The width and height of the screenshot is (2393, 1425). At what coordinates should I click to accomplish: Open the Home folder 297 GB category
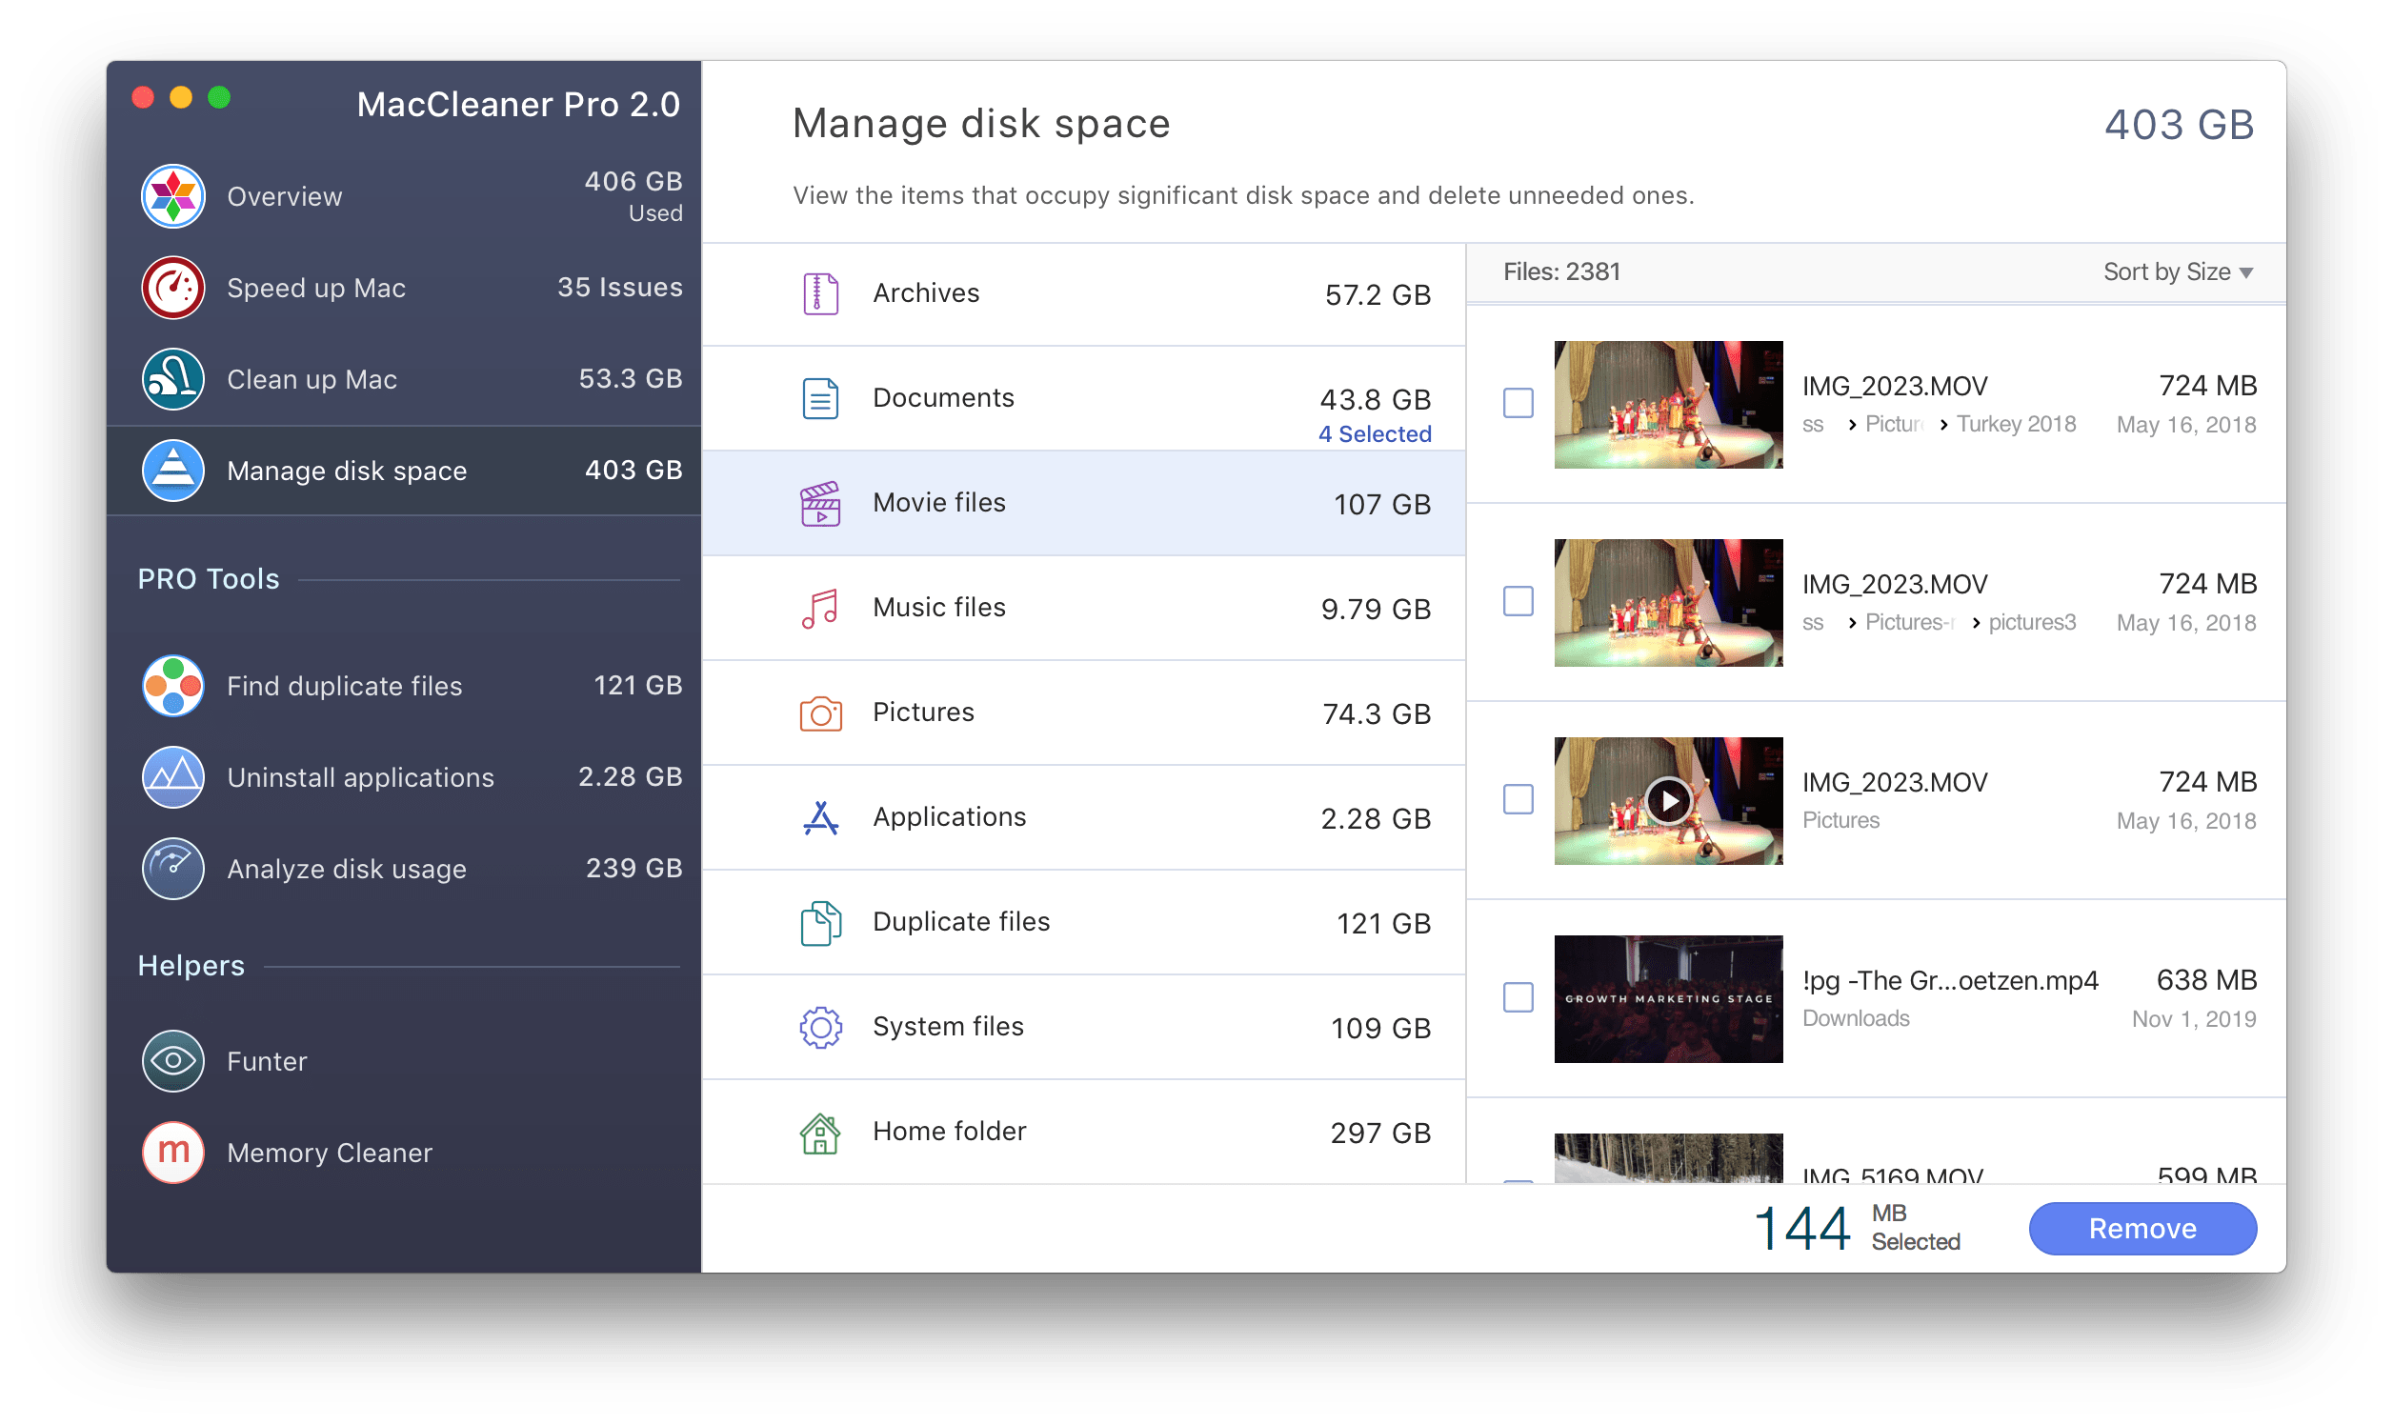click(1083, 1133)
